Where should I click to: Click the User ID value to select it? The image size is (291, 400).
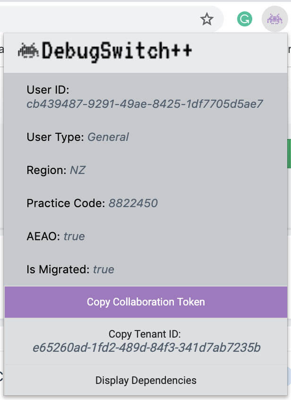(x=145, y=104)
